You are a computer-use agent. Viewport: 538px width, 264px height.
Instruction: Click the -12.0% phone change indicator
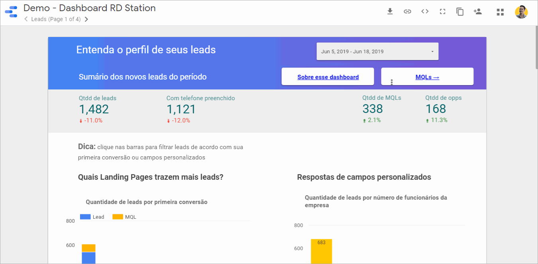(178, 120)
